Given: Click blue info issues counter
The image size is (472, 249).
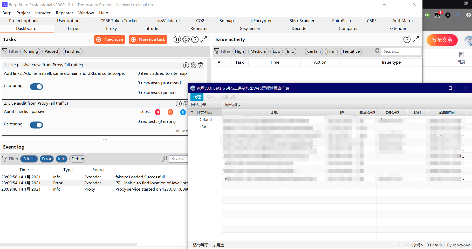Looking at the screenshot, I should click(x=183, y=112).
